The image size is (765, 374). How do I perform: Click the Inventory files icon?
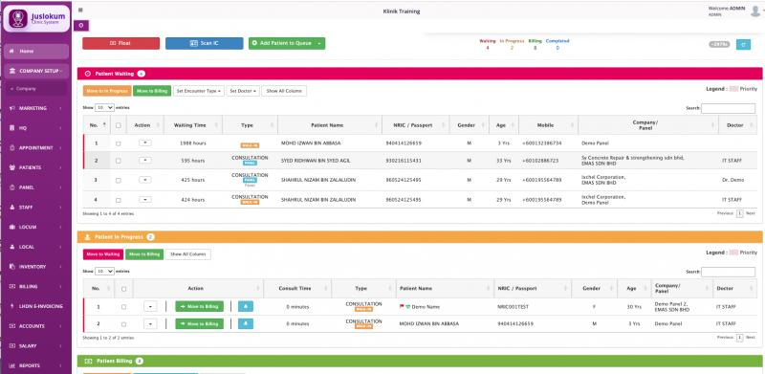pos(12,267)
